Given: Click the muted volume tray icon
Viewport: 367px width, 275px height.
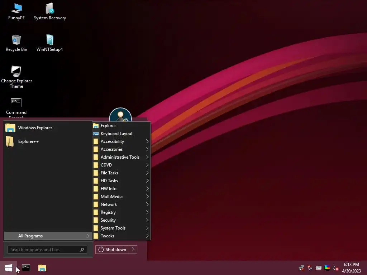Looking at the screenshot, I should pyautogui.click(x=335, y=268).
